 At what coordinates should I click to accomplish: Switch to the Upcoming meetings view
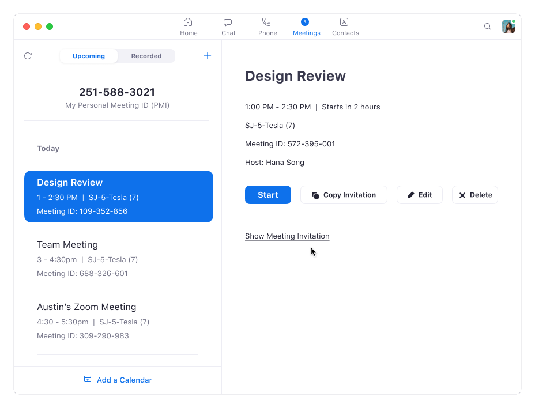[x=88, y=56]
